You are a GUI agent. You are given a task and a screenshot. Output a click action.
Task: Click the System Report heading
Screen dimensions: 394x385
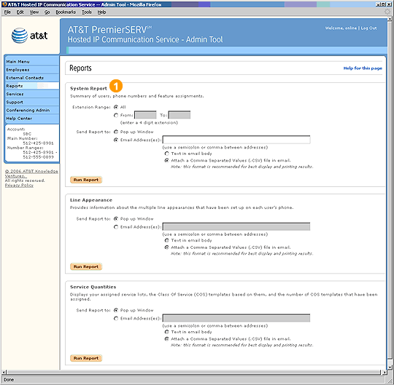point(88,89)
